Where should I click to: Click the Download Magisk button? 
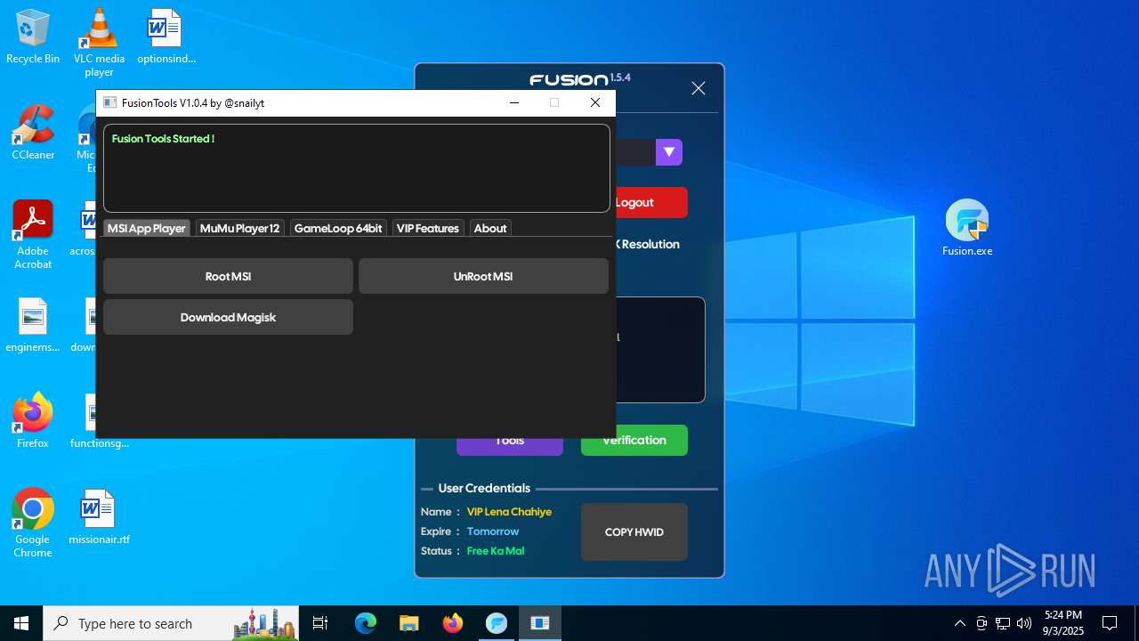click(228, 317)
